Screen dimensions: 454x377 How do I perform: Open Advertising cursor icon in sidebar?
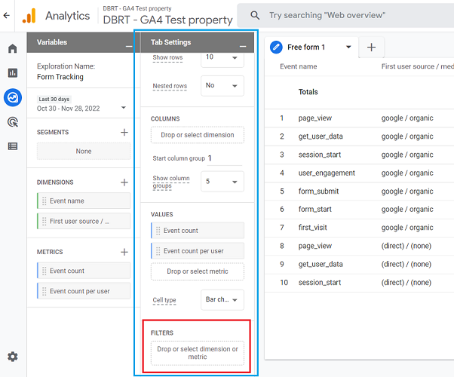[13, 122]
